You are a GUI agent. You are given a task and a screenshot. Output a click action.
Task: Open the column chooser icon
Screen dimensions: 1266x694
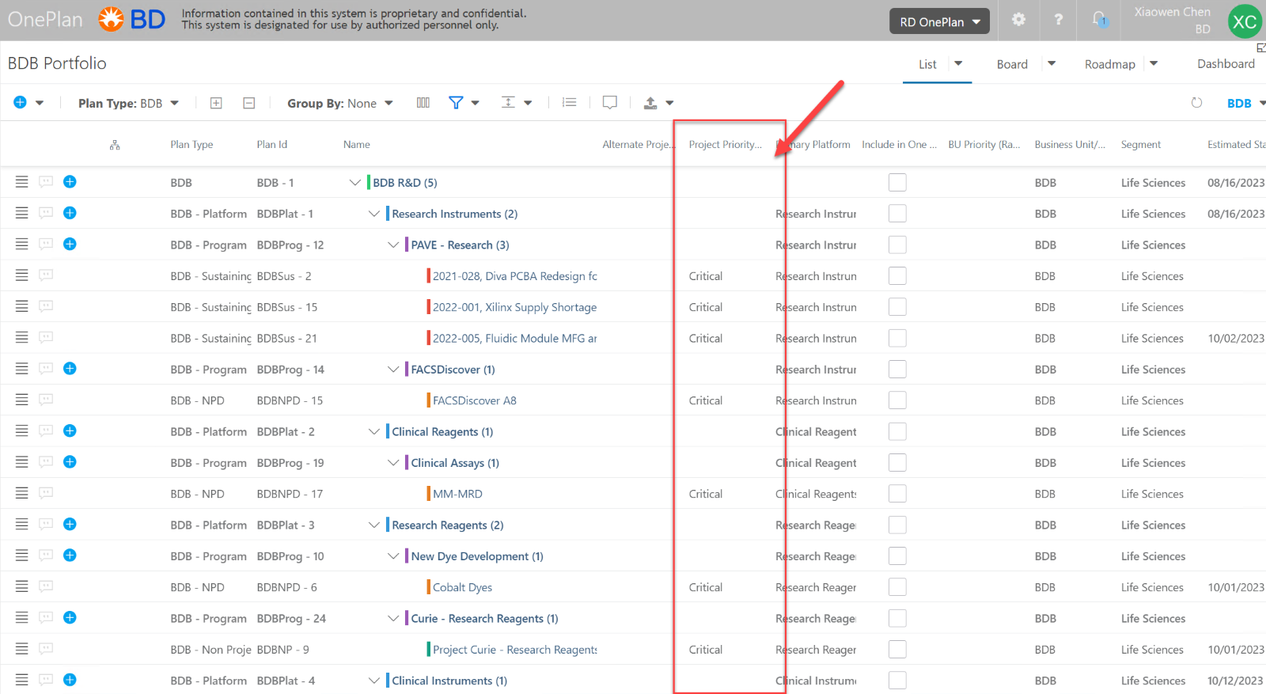click(x=423, y=103)
